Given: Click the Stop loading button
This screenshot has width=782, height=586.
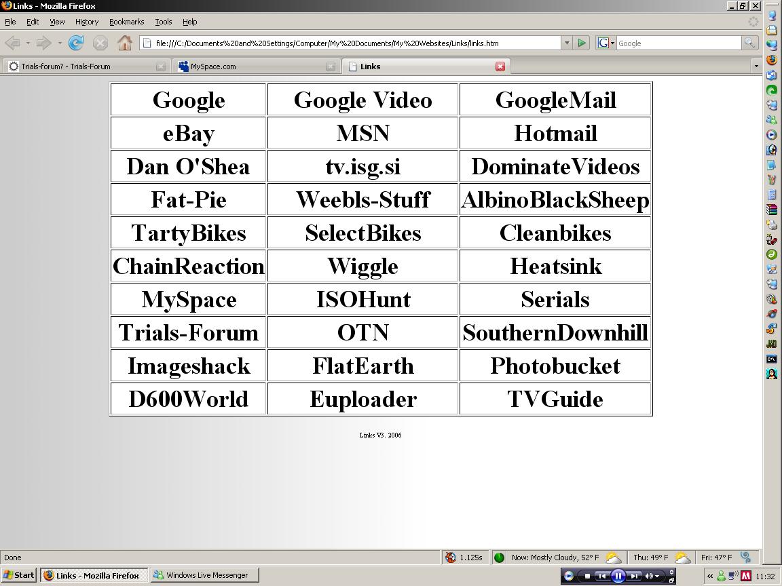Looking at the screenshot, I should (100, 43).
